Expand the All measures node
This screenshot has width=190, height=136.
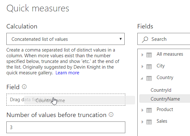[x=142, y=55]
